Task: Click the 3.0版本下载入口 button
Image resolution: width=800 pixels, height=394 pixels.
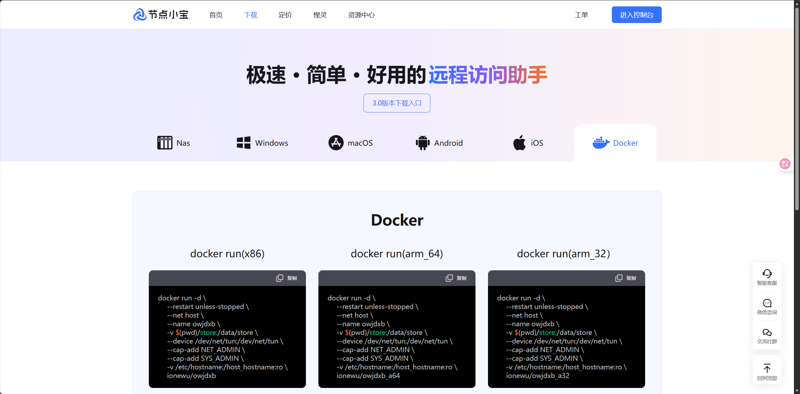Action: click(396, 103)
